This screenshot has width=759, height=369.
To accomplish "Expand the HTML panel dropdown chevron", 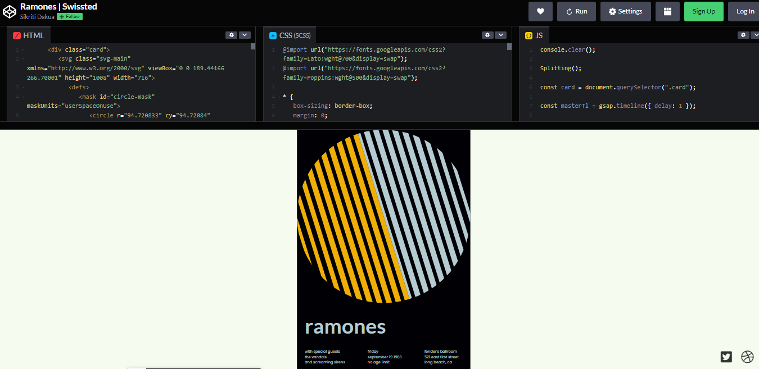I will pyautogui.click(x=245, y=34).
